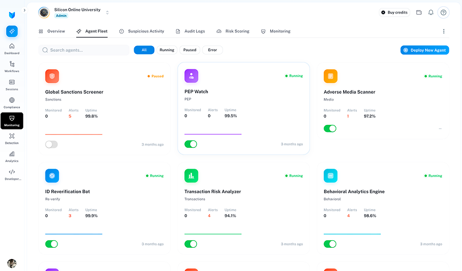Enable Global Sanctions Screener toggle
The height and width of the screenshot is (271, 462).
(x=51, y=144)
